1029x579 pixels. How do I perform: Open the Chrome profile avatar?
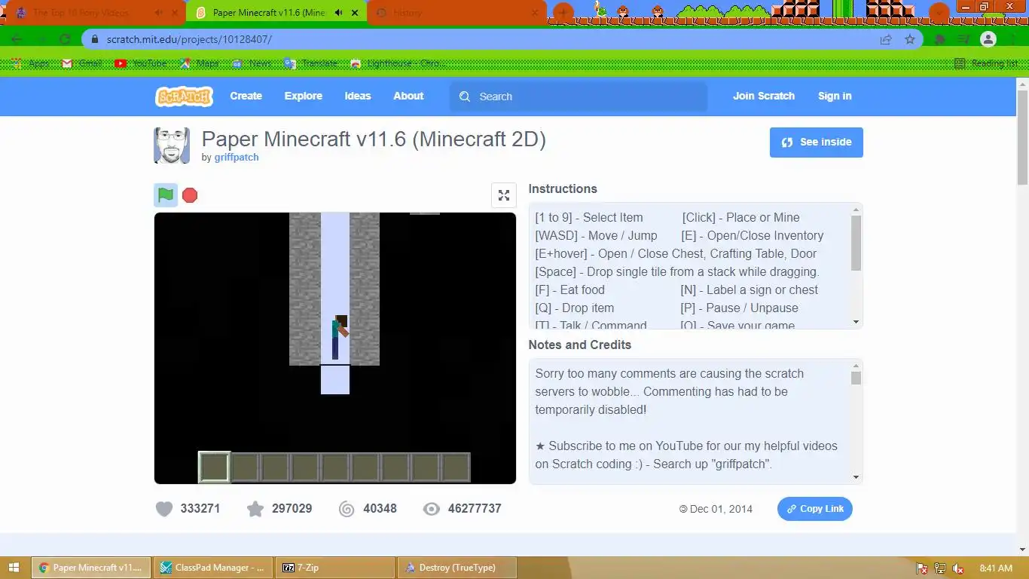(989, 39)
